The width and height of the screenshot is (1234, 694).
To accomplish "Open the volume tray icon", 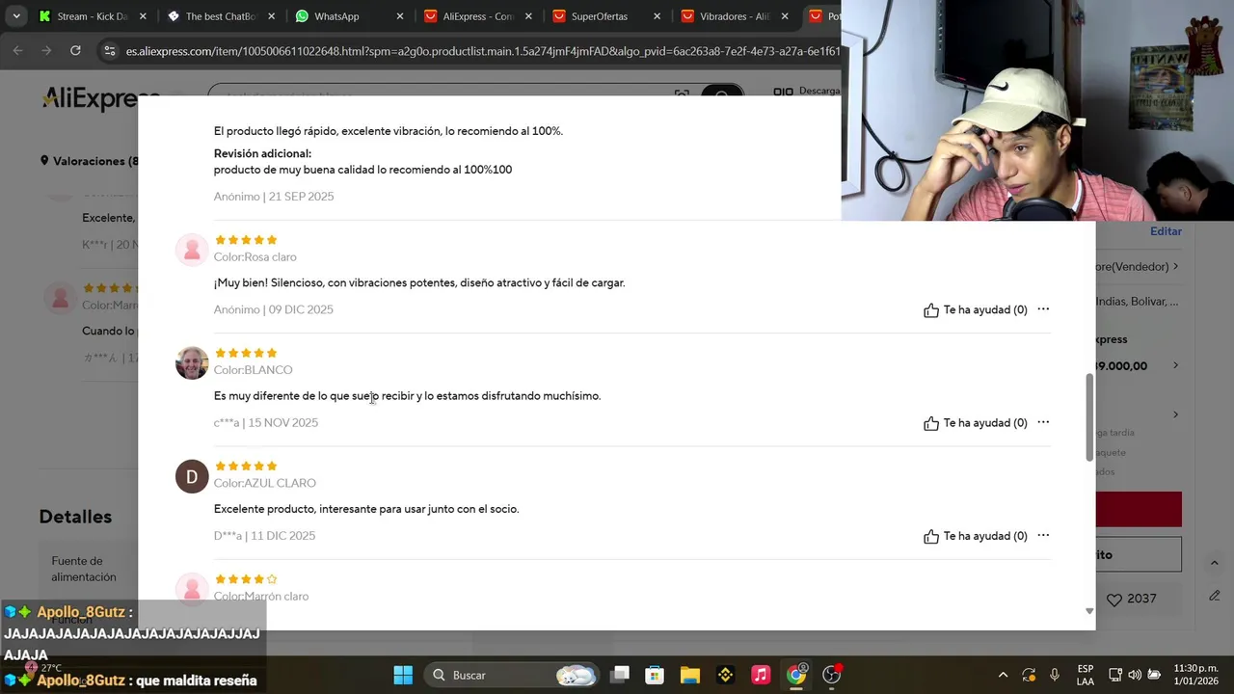I will 1135,675.
